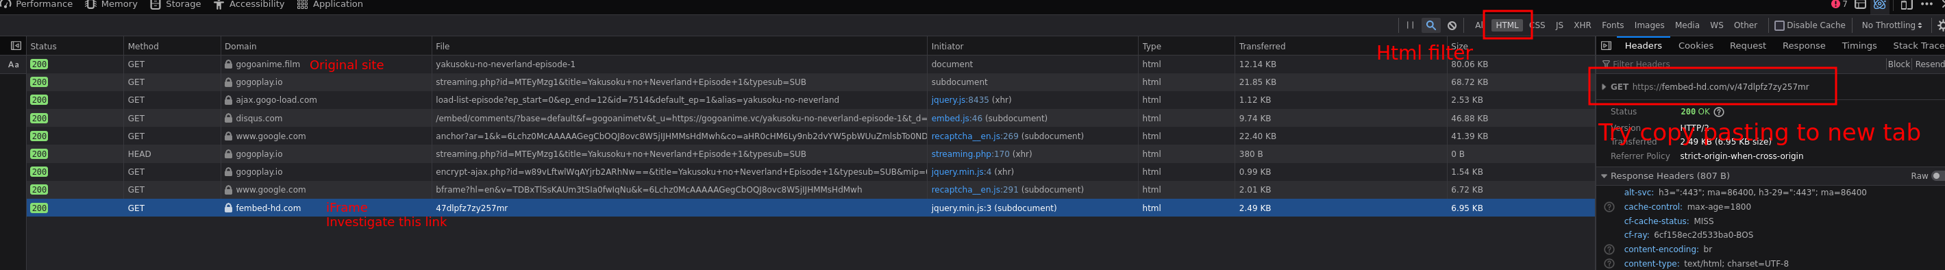The height and width of the screenshot is (270, 1945).
Task: Toggle case sensitive Aa search
Action: point(13,65)
